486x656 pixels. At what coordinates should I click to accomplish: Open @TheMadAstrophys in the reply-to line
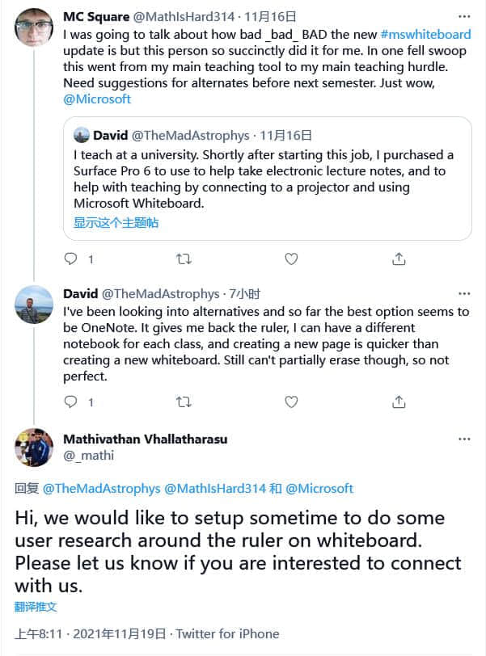click(102, 488)
